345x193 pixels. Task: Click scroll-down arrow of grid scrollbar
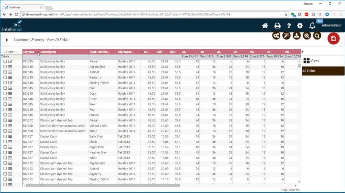tap(299, 182)
